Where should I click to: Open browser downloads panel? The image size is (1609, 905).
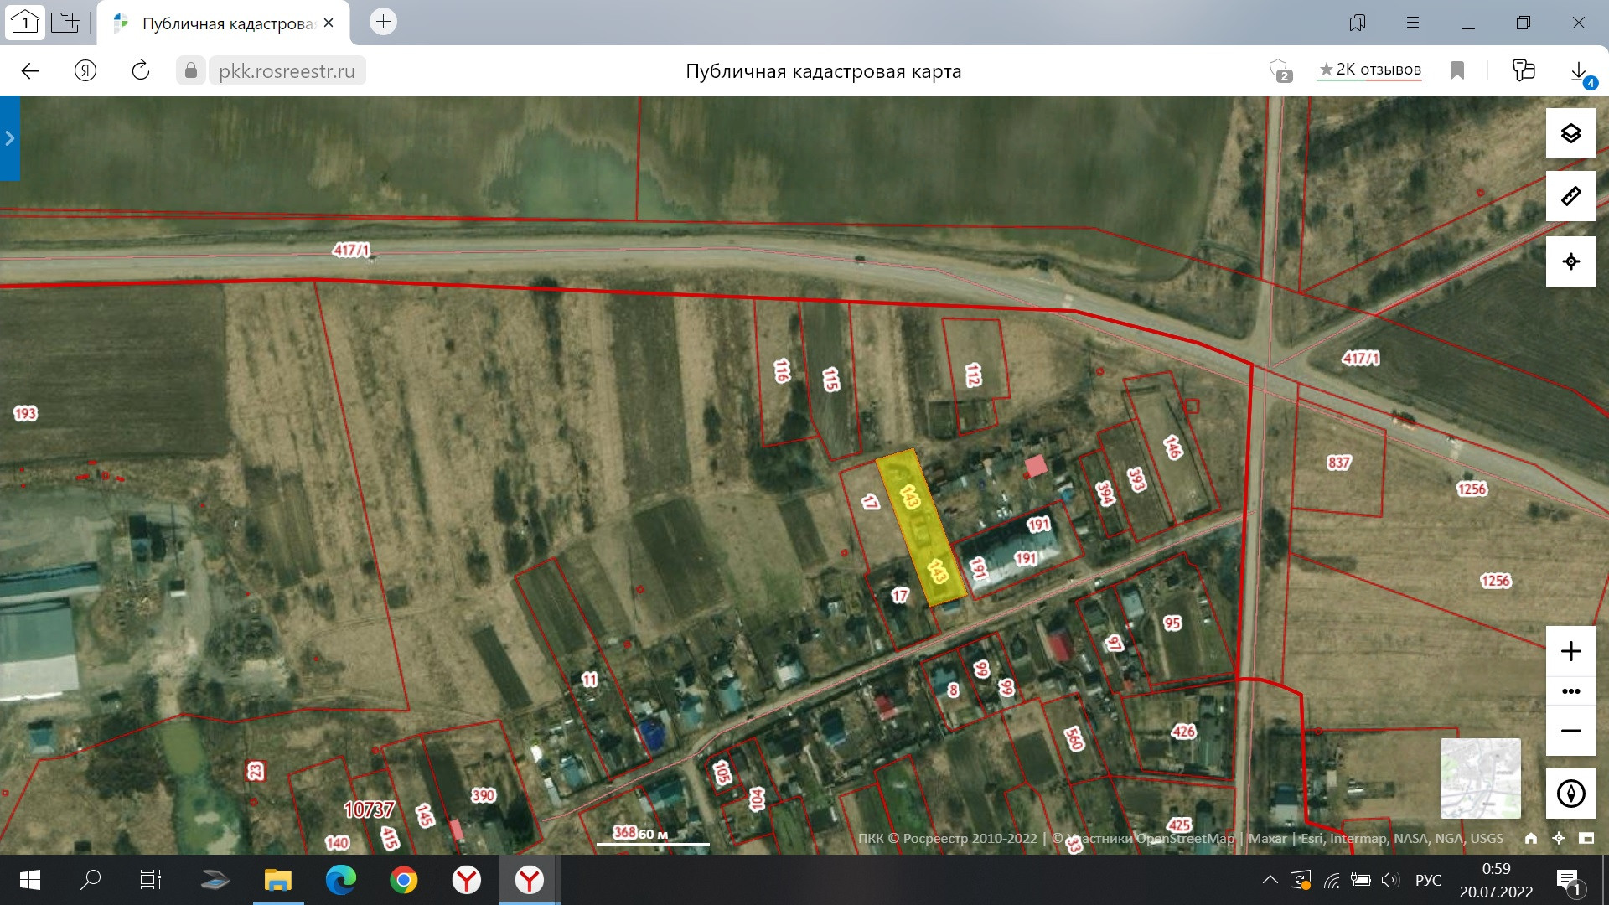1578,71
